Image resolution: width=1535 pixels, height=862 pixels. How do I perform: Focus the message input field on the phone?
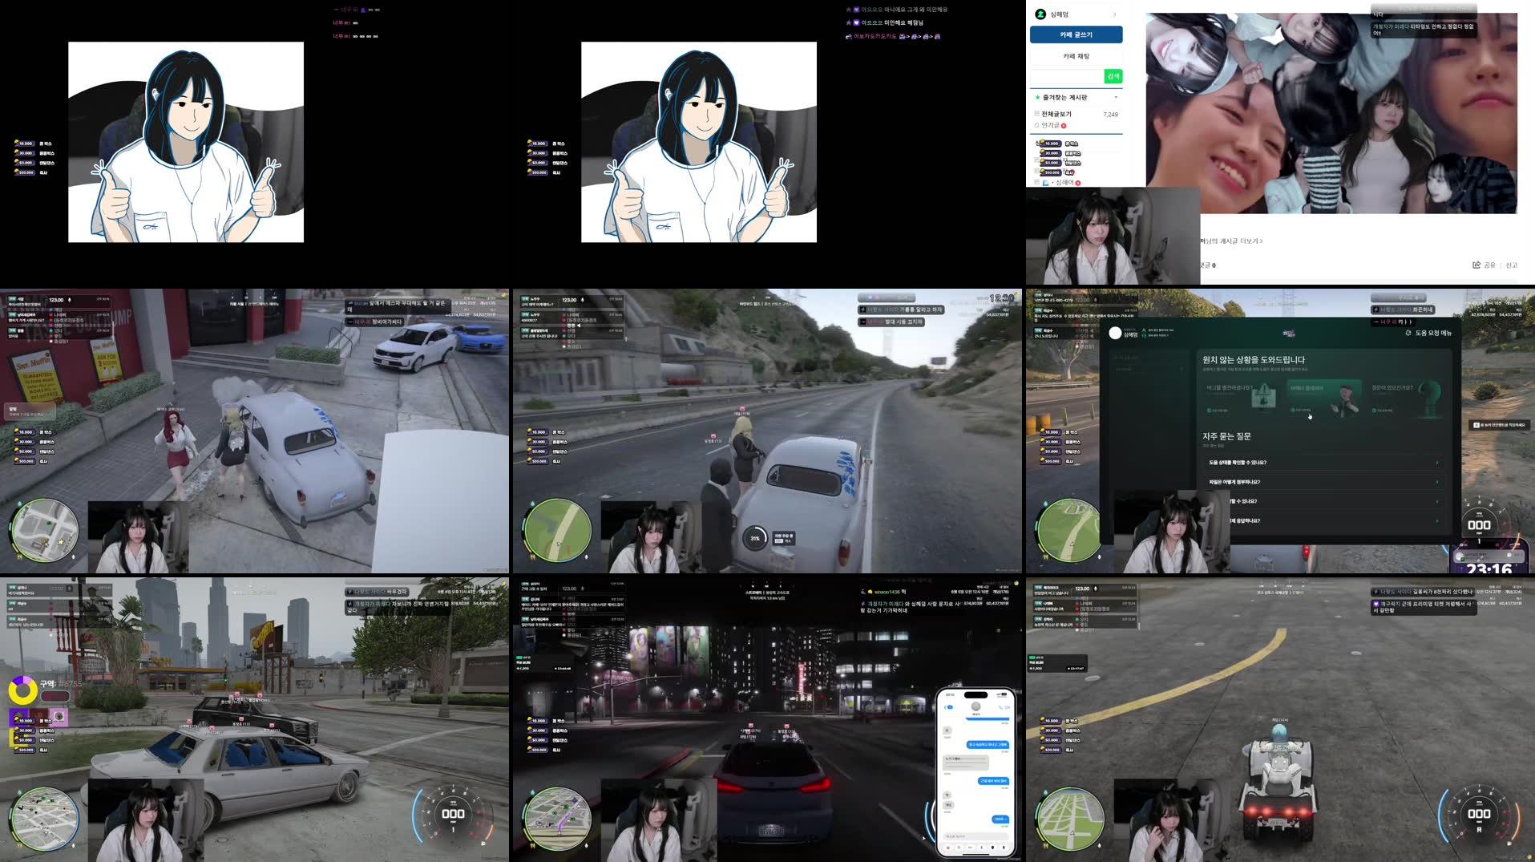click(x=976, y=836)
